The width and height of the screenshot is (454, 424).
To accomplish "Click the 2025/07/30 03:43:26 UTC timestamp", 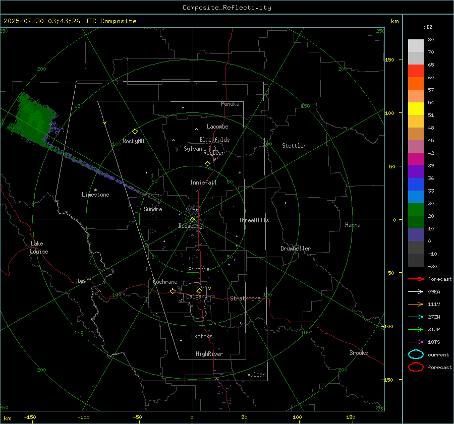I will [70, 21].
